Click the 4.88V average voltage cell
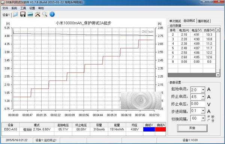This screenshot has width=225, height=144. [x=135, y=129]
